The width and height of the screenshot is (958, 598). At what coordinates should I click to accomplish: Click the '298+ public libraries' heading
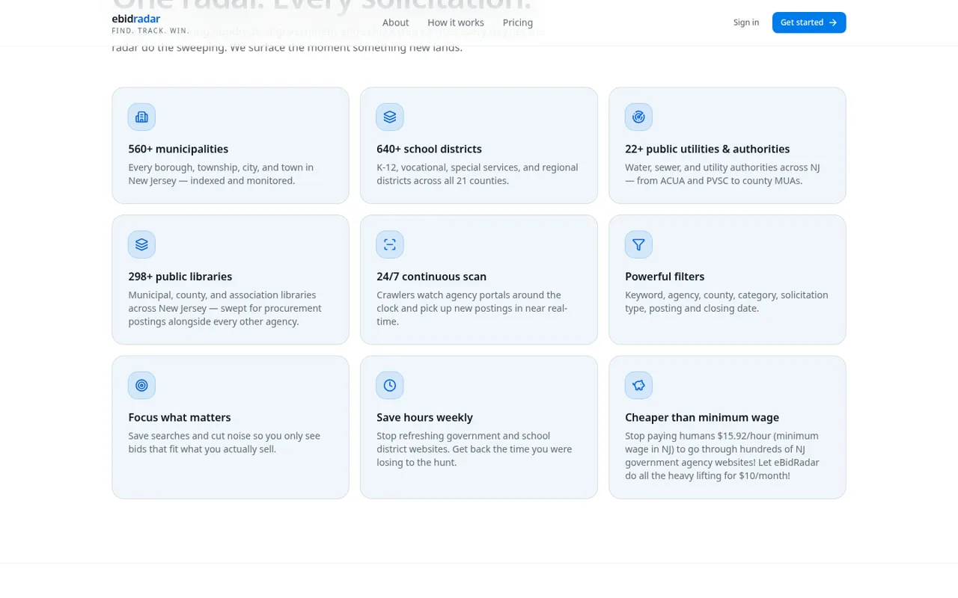coord(180,277)
